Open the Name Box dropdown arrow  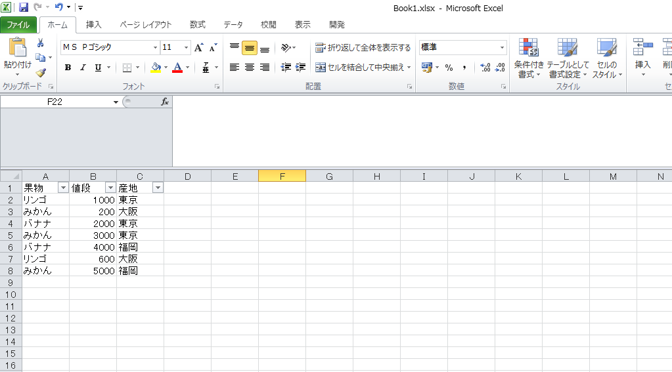pyautogui.click(x=116, y=102)
